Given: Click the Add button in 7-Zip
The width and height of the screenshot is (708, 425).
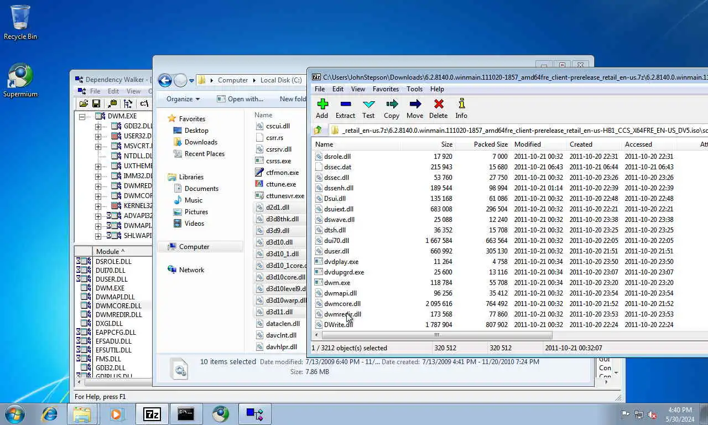Looking at the screenshot, I should coord(322,108).
